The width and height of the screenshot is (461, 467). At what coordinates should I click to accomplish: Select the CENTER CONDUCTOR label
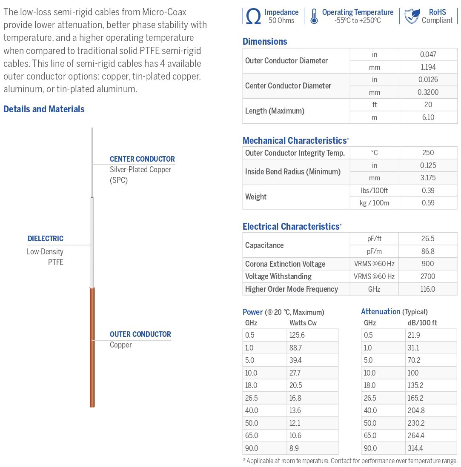142,159
